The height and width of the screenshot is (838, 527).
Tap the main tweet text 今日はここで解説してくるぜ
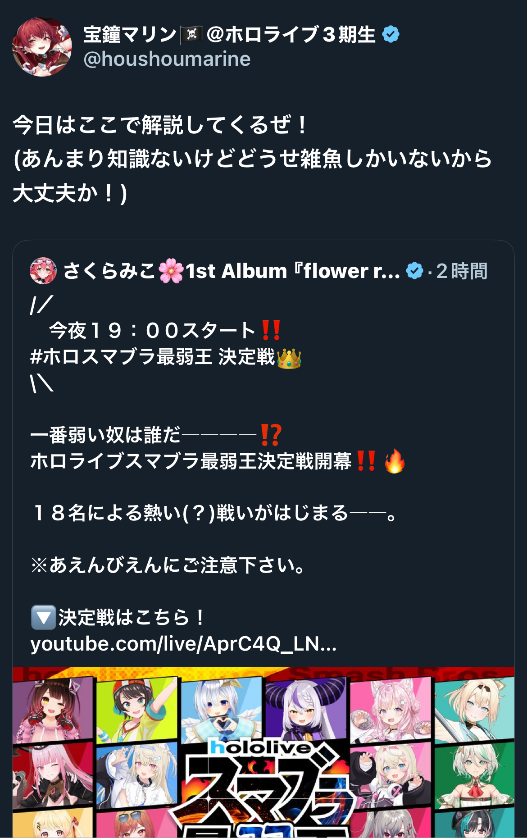tap(160, 125)
